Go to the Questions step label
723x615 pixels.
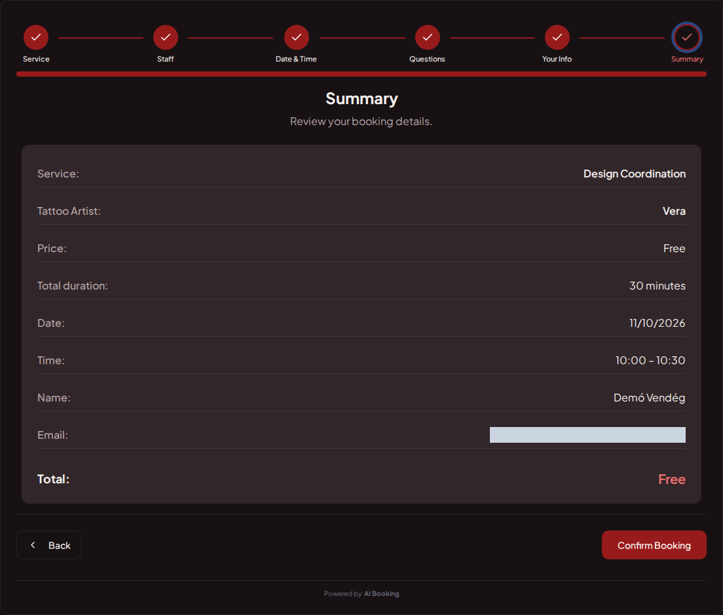coord(427,59)
